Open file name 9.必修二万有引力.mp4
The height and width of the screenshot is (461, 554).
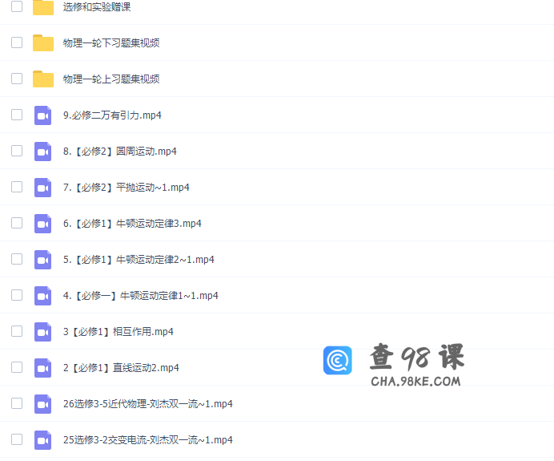point(112,115)
